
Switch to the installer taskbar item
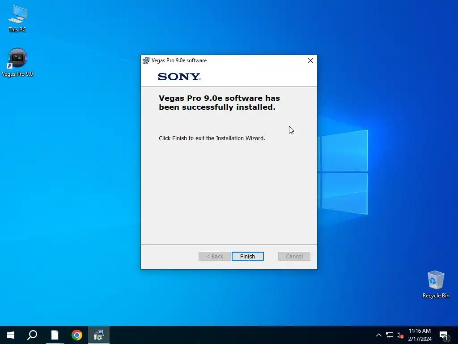(99, 335)
